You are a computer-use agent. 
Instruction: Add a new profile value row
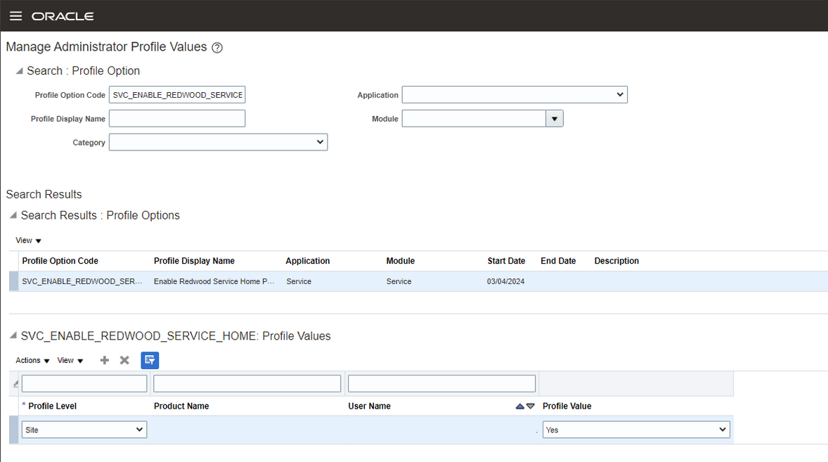point(105,360)
